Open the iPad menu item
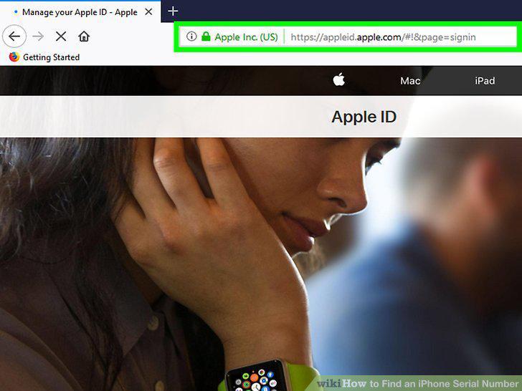Image resolution: width=522 pixels, height=391 pixels. pos(485,81)
